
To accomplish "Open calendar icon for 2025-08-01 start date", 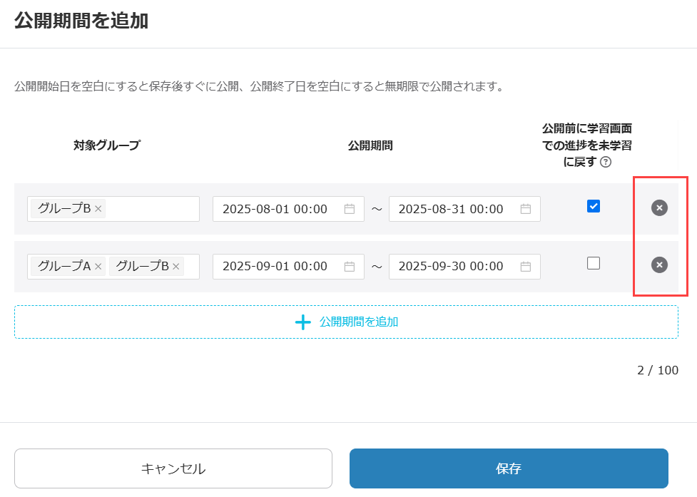I will [x=350, y=209].
